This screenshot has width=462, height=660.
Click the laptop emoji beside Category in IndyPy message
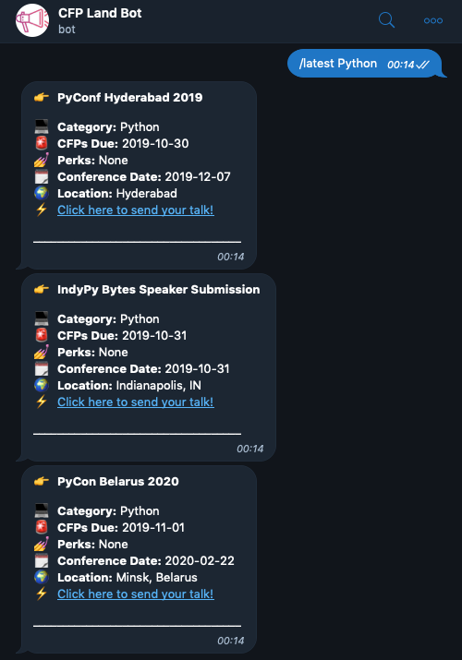tap(42, 318)
